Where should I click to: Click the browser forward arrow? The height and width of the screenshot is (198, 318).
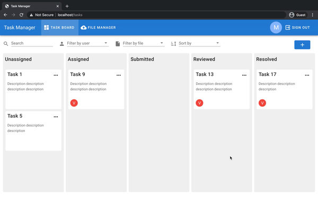(x=13, y=15)
